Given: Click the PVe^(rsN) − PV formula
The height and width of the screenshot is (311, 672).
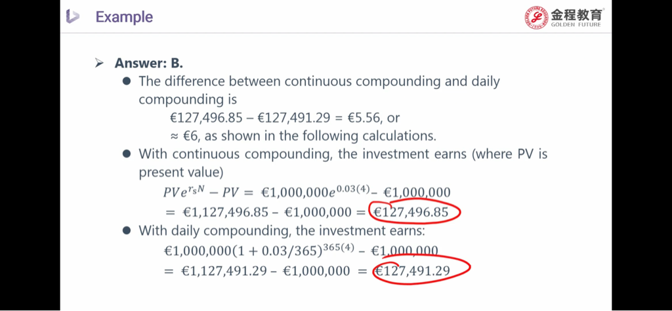Looking at the screenshot, I should [x=203, y=192].
